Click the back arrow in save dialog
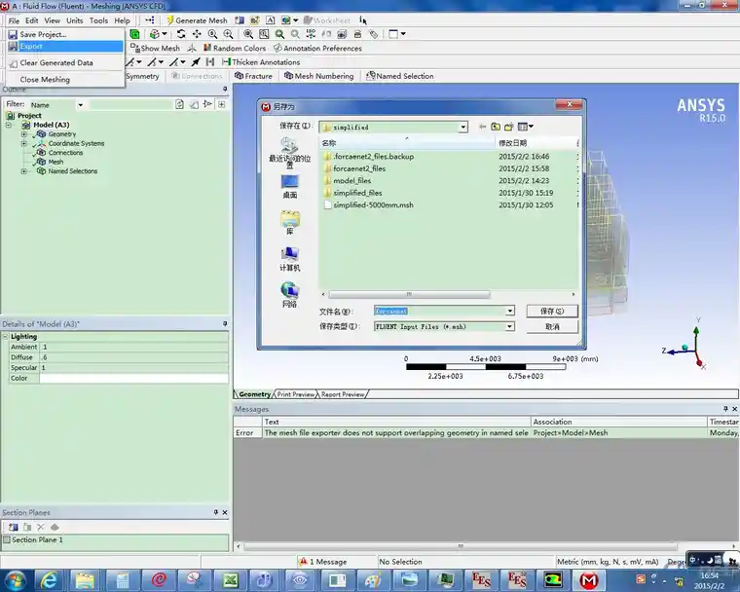Viewport: 740px width, 592px height. (482, 127)
